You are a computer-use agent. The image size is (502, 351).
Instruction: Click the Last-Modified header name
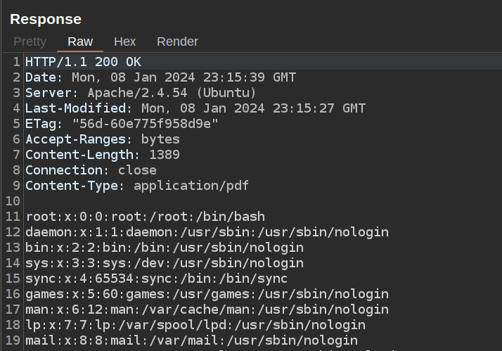click(79, 108)
